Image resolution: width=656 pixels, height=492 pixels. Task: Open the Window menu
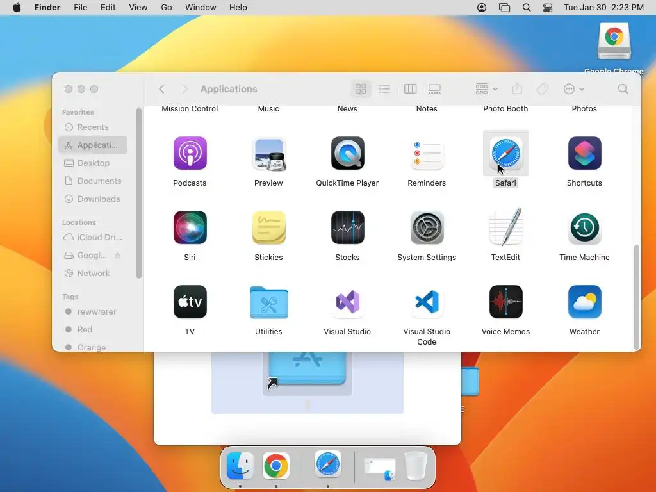(201, 8)
